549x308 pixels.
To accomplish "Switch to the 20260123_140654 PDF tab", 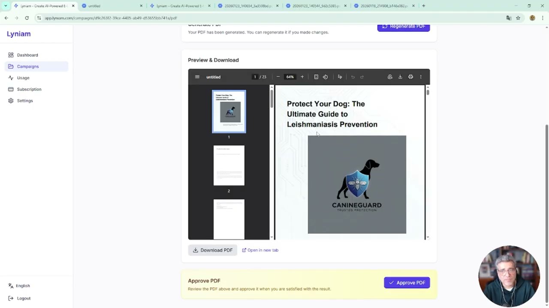I will (x=248, y=6).
